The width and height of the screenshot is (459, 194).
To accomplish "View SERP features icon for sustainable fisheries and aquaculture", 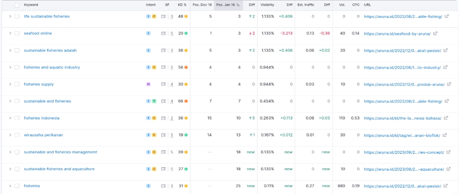I will coord(164,169).
